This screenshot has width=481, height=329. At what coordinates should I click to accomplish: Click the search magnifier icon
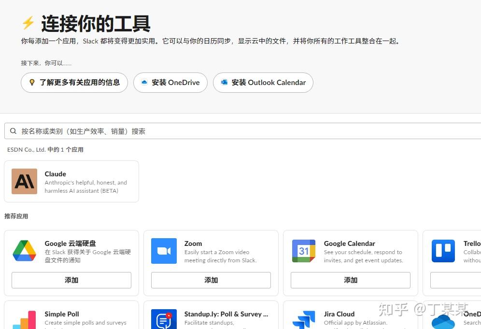(x=13, y=131)
